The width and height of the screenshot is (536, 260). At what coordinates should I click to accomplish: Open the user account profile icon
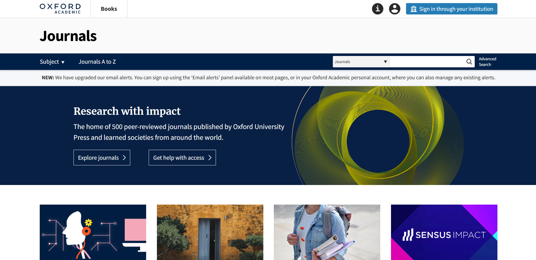[394, 9]
